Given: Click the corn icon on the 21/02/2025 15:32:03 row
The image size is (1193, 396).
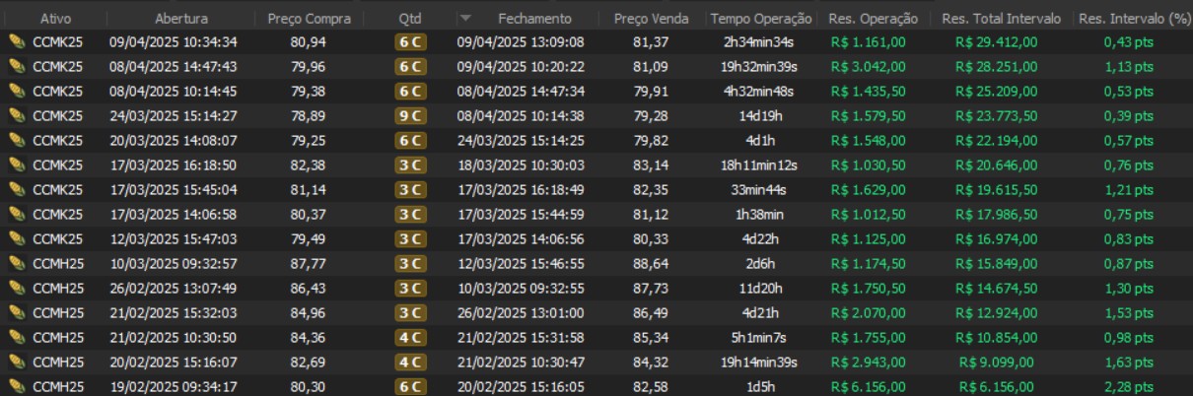Looking at the screenshot, I should [x=17, y=312].
